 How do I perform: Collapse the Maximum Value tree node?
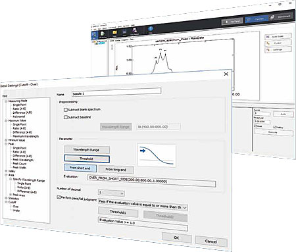(x=6, y=120)
